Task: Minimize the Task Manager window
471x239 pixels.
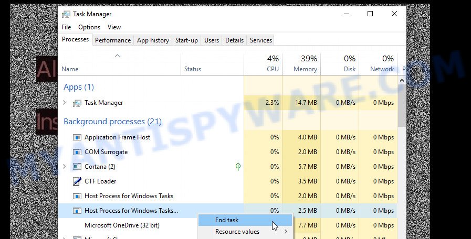Action: coord(347,14)
